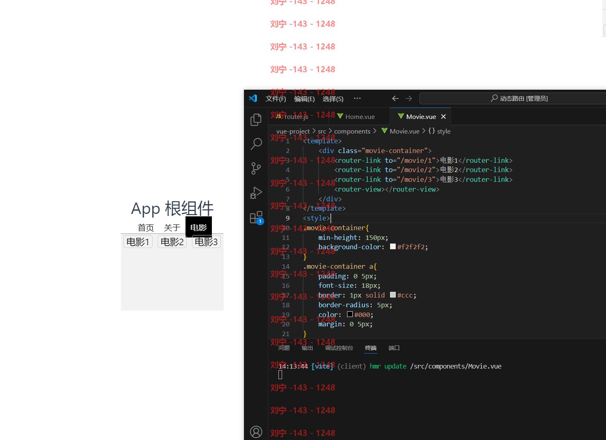
Task: Click the 关于 link in browser page
Action: coord(172,228)
